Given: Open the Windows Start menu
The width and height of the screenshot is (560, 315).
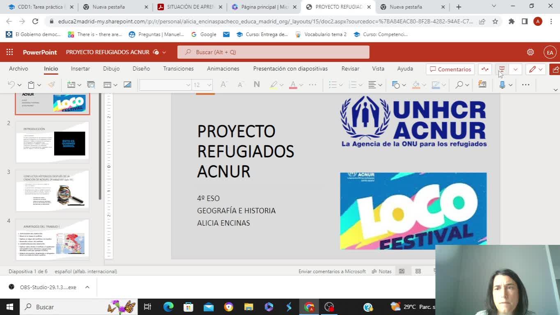Looking at the screenshot, I should point(10,307).
